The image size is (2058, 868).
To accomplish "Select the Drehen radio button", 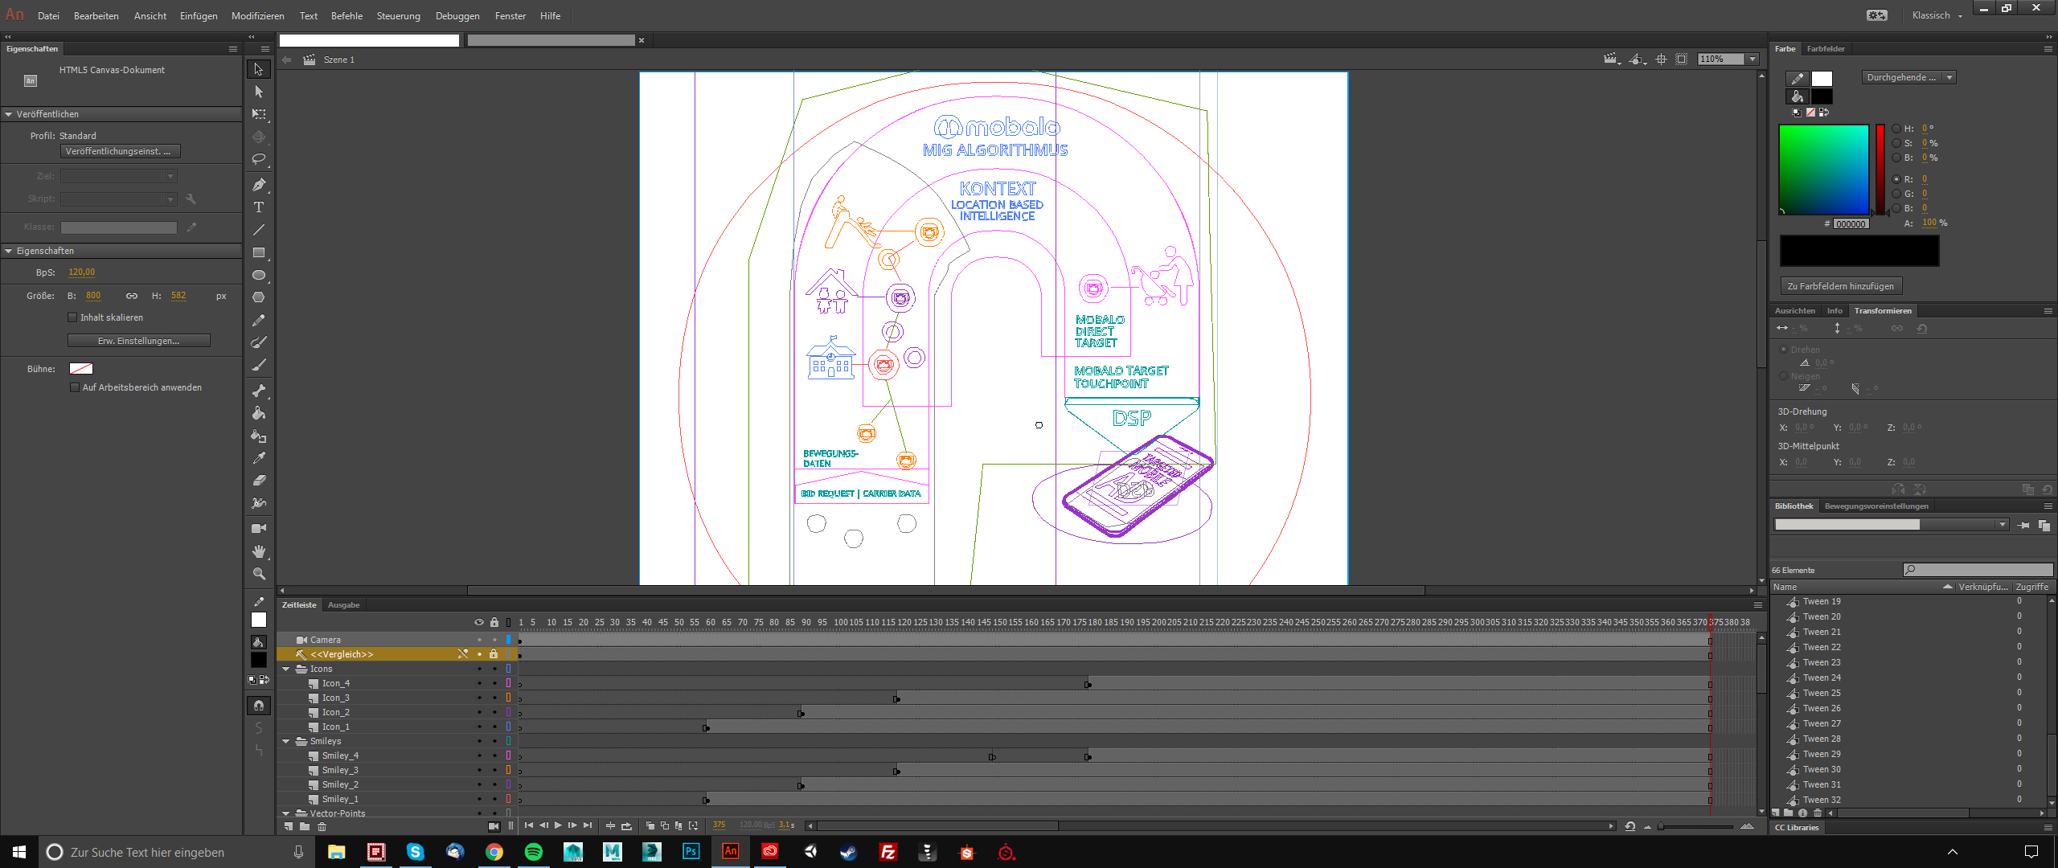I will click(1784, 350).
